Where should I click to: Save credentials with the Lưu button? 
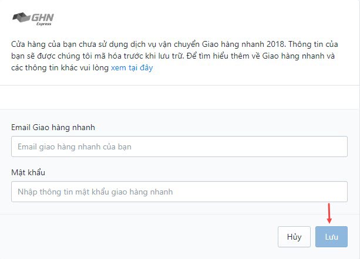click(x=331, y=237)
